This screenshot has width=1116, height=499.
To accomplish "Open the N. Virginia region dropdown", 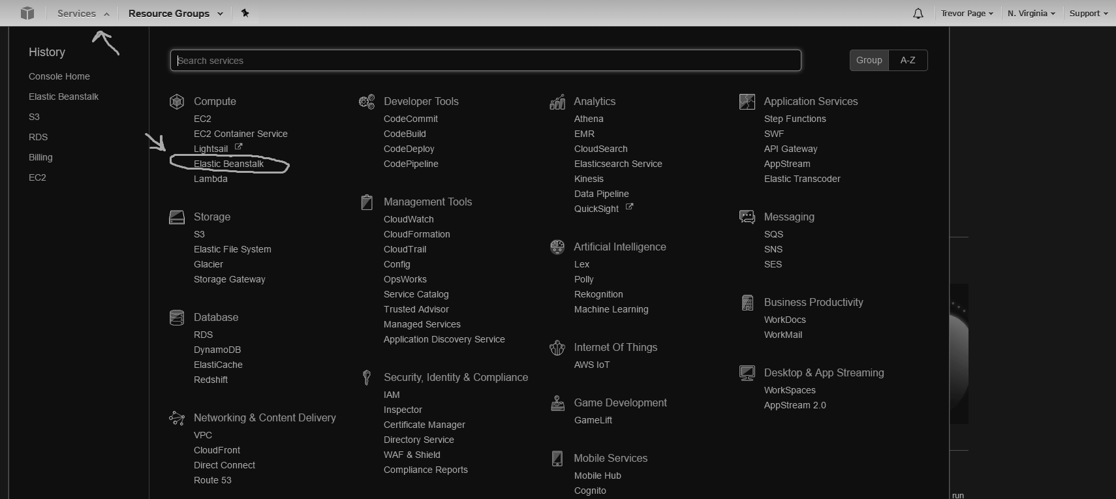I will (1031, 13).
